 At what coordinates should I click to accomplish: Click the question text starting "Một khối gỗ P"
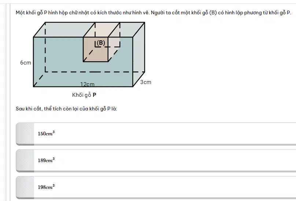(153, 13)
